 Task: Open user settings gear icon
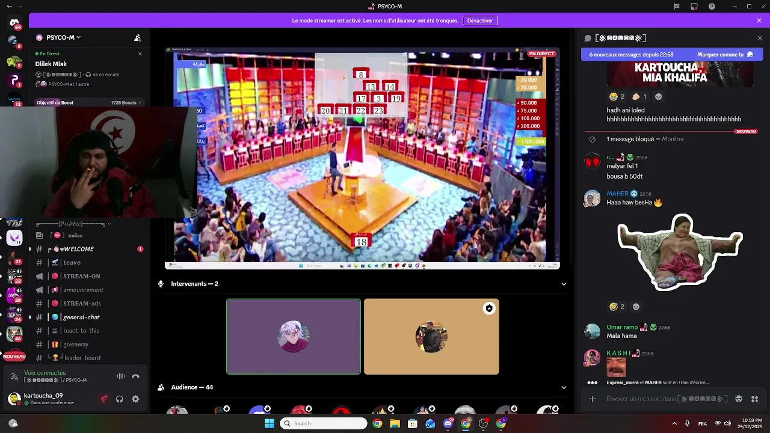(x=135, y=399)
